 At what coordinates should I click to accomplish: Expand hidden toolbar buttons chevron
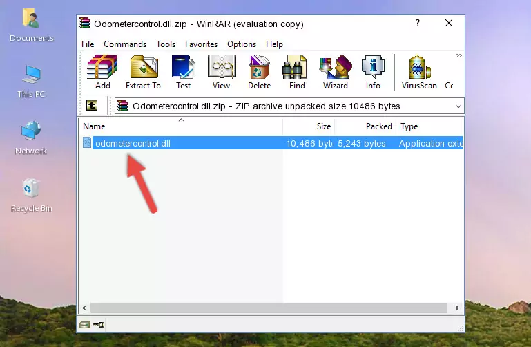[x=459, y=55]
